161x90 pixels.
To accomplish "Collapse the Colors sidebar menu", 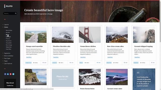I will coord(6,27).
